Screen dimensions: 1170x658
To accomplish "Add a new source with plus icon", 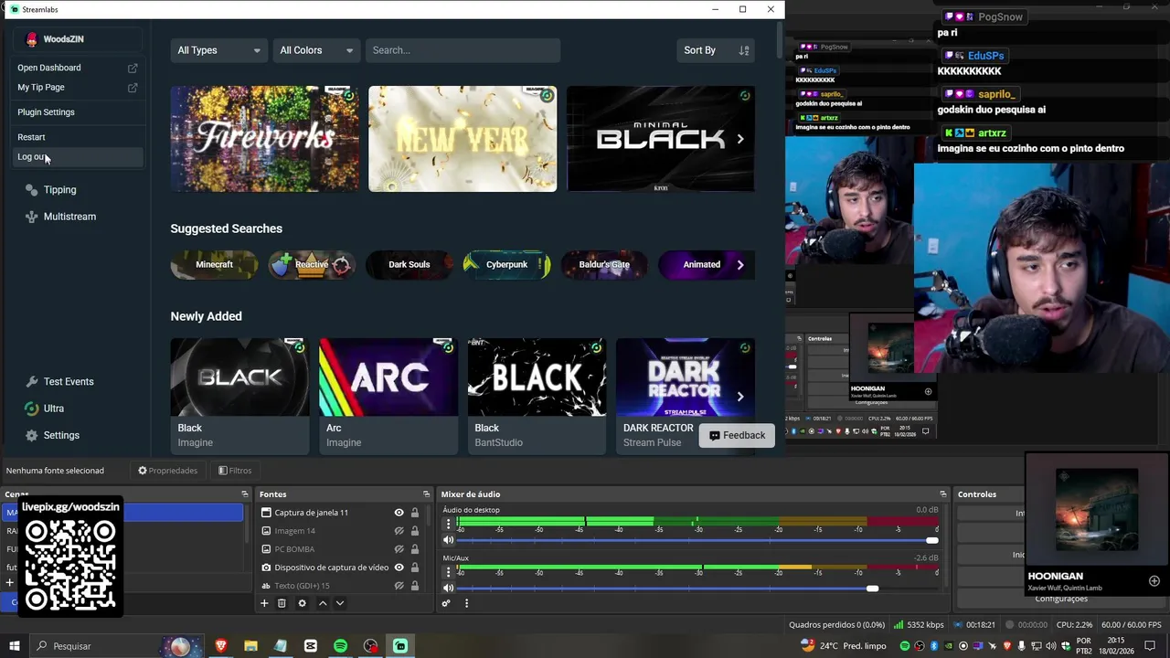I will click(x=264, y=603).
